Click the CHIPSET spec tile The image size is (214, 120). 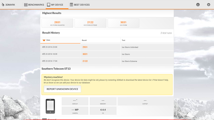tap(145, 101)
